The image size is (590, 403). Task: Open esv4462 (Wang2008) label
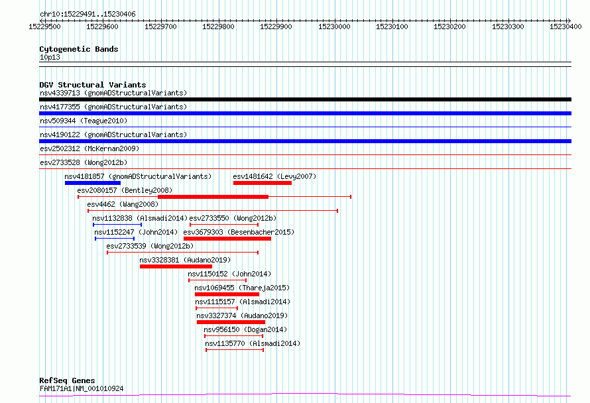coord(123,204)
